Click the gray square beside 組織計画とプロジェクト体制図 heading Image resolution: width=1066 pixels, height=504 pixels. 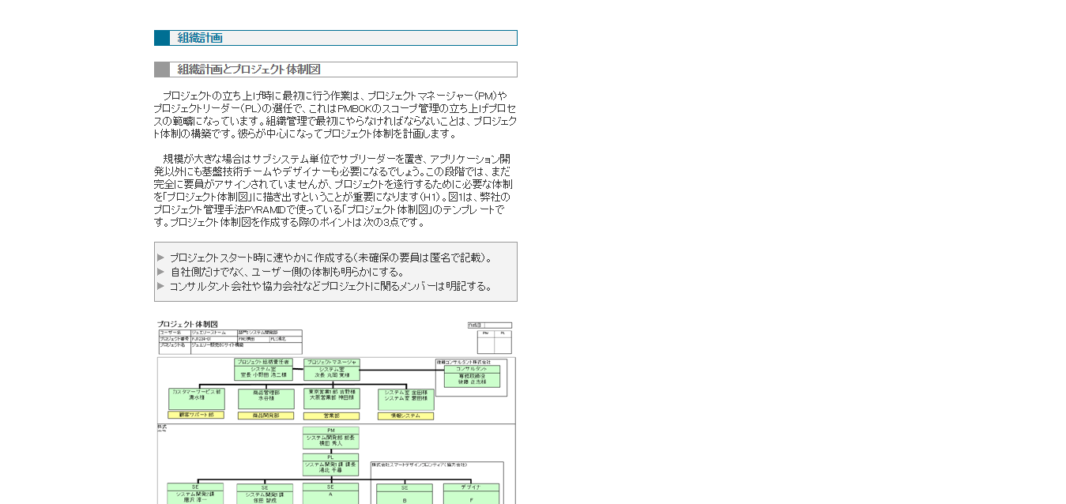[162, 70]
